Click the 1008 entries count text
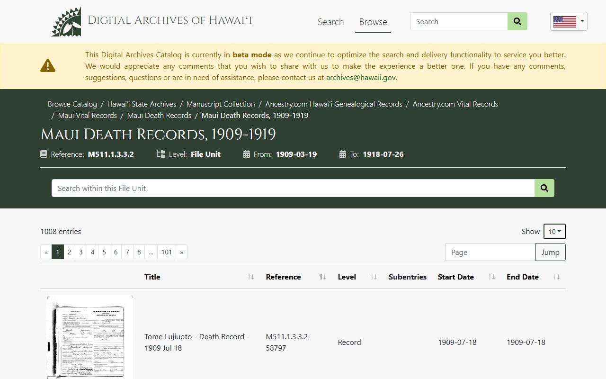 click(61, 231)
